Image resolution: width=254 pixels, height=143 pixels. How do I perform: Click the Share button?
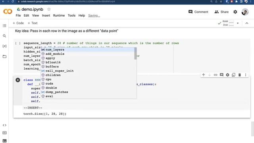(221, 12)
